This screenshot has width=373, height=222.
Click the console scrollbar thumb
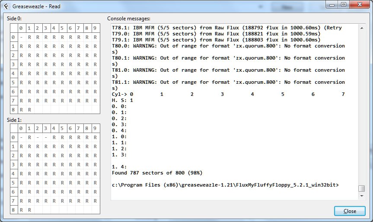[362, 188]
